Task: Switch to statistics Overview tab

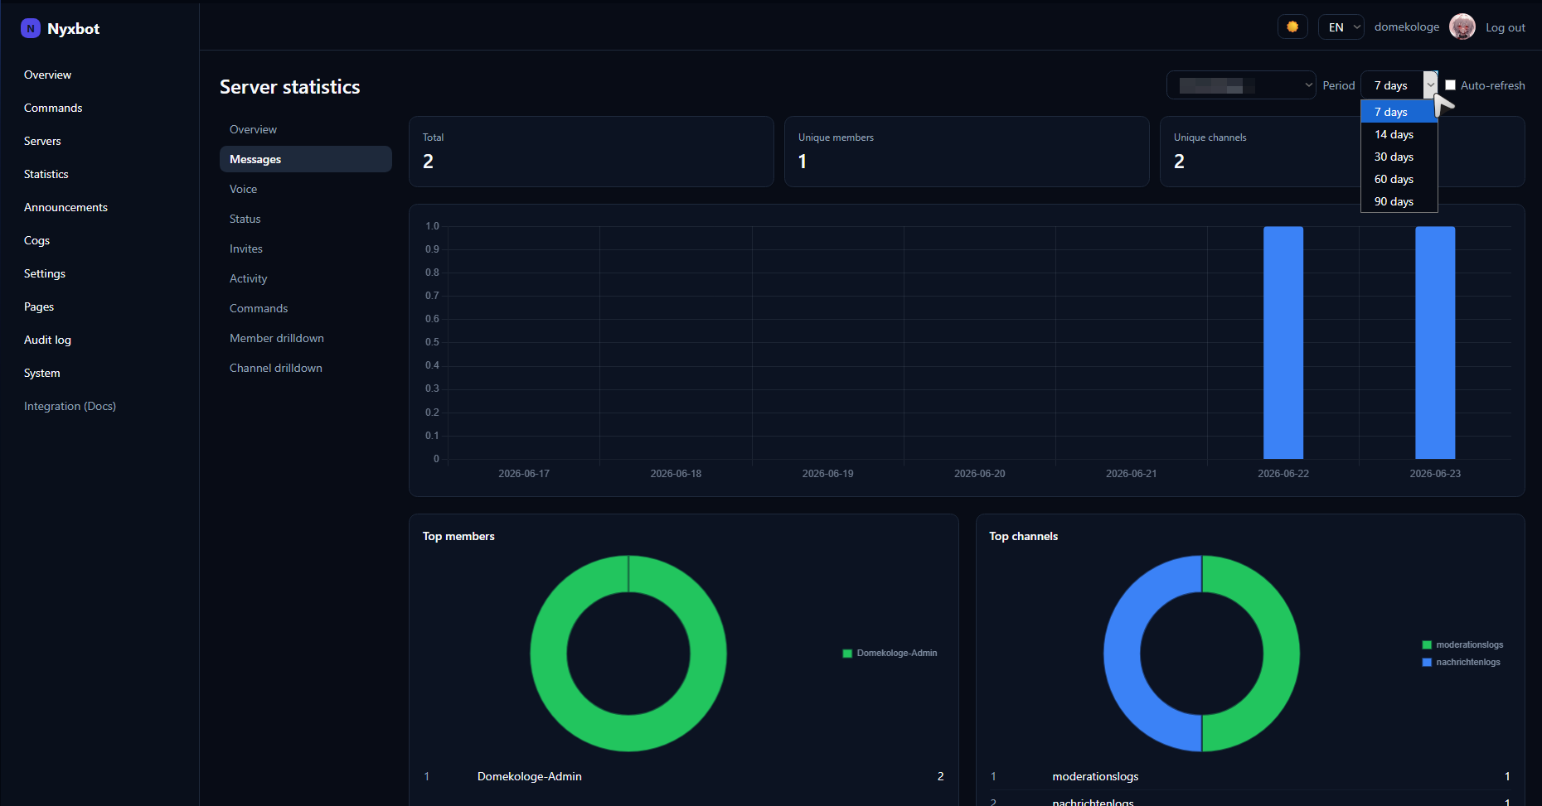Action: click(305, 129)
